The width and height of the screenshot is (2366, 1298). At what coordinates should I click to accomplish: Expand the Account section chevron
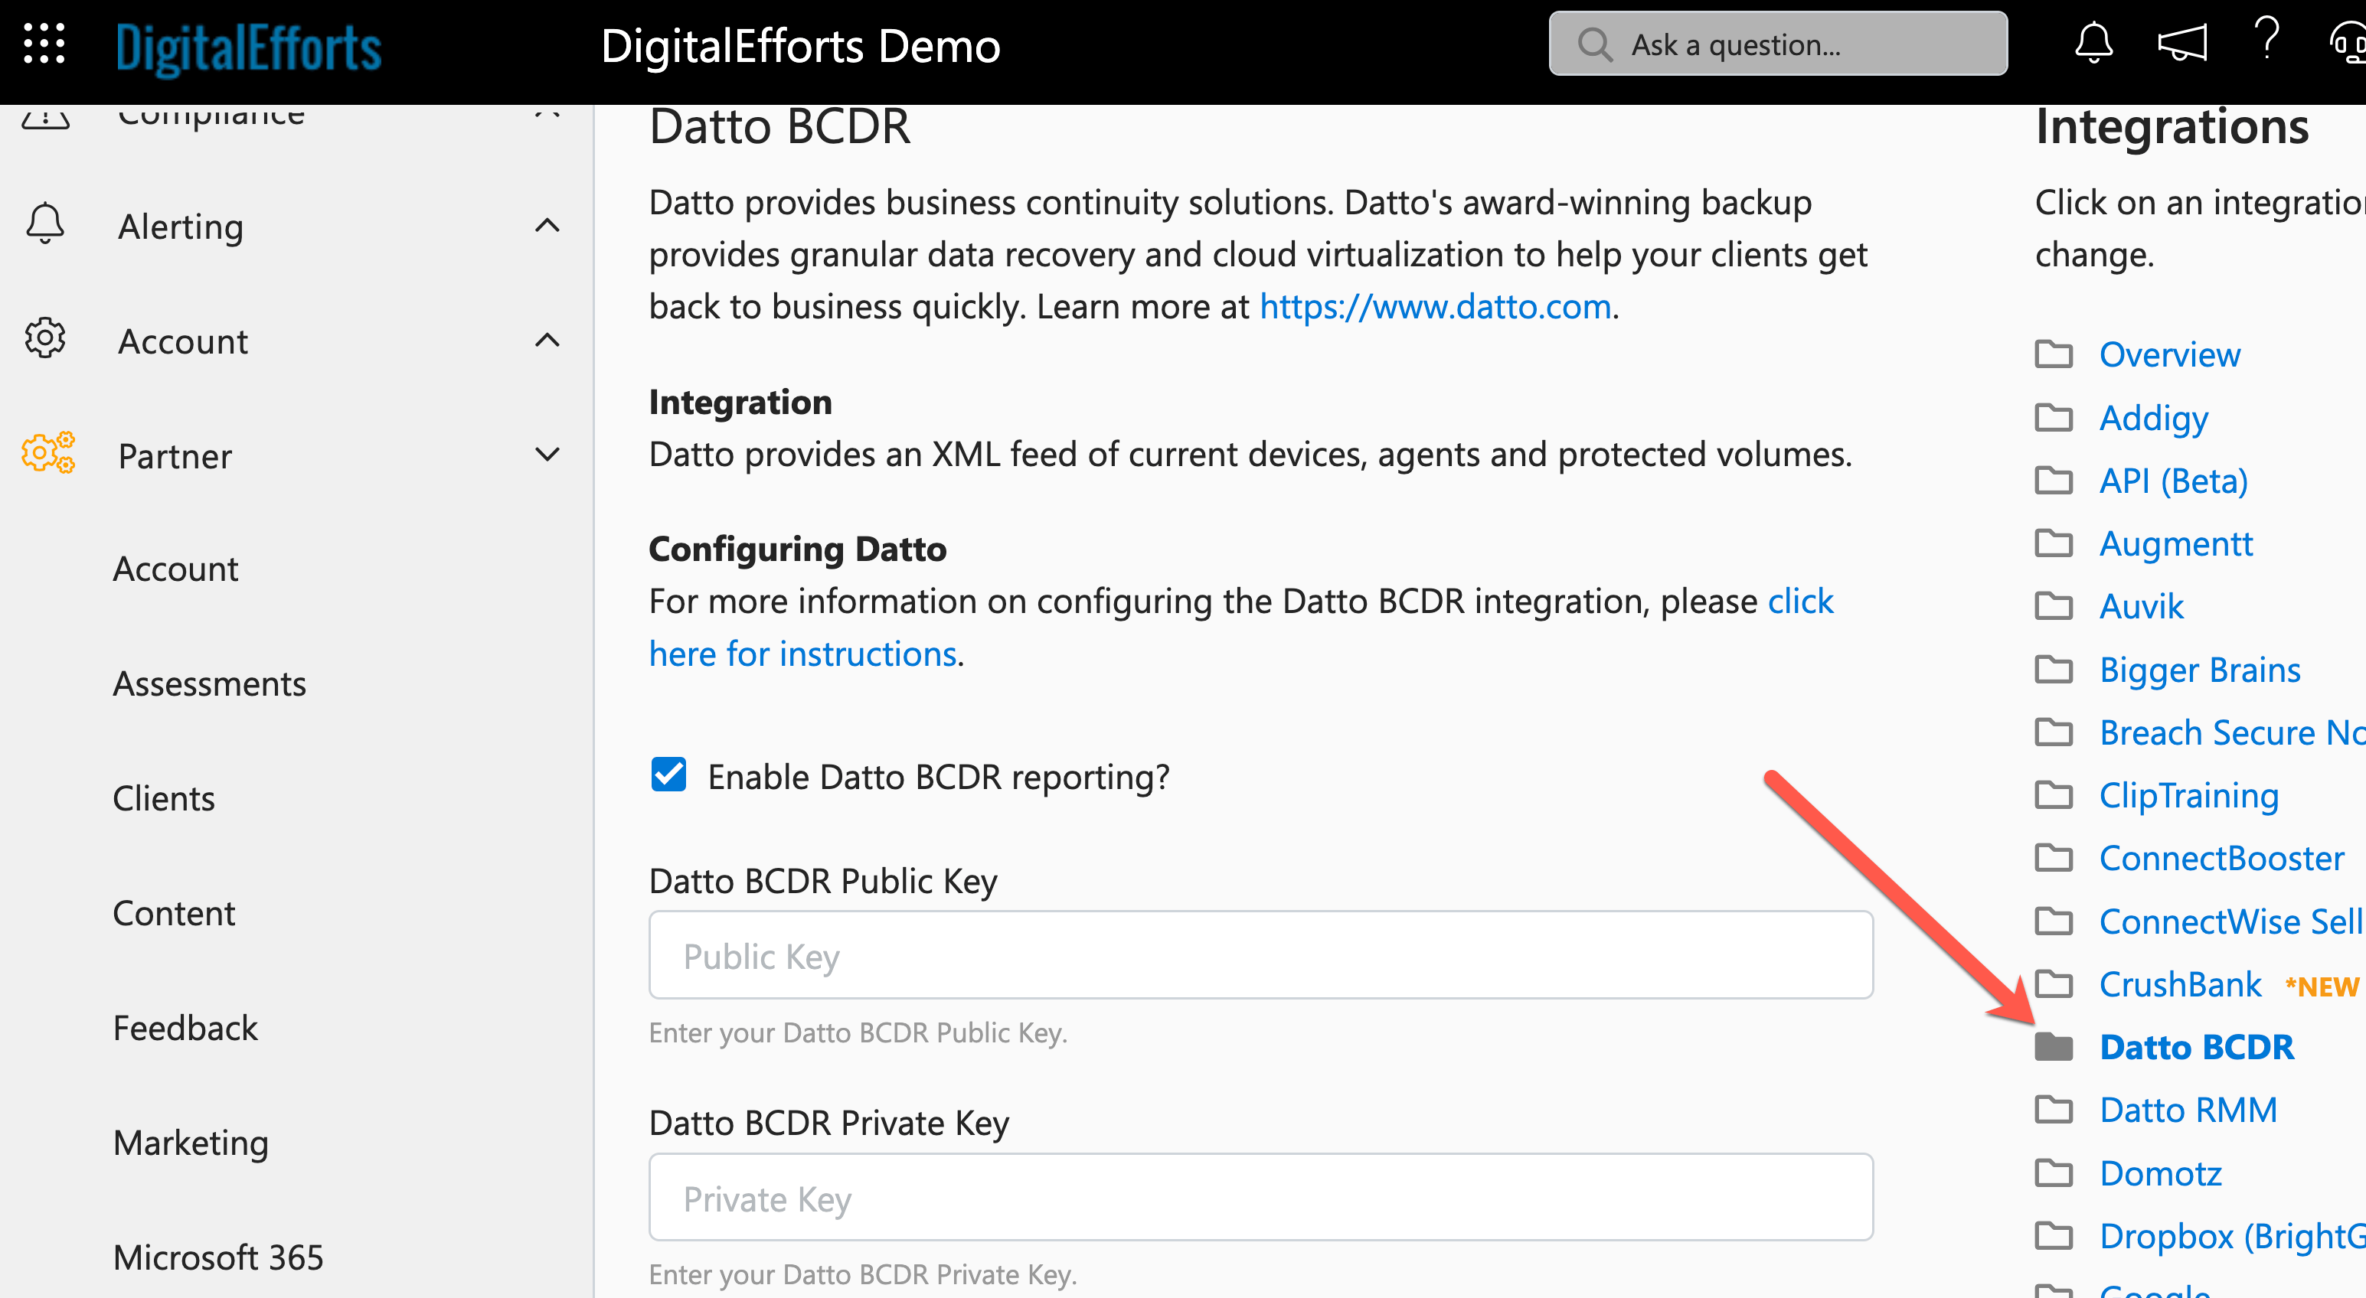547,341
